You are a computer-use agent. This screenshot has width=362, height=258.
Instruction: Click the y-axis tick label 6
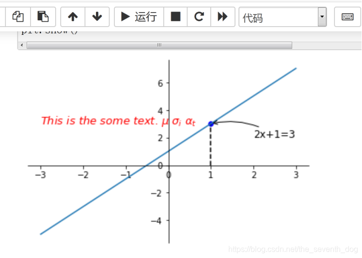pyautogui.click(x=160, y=83)
